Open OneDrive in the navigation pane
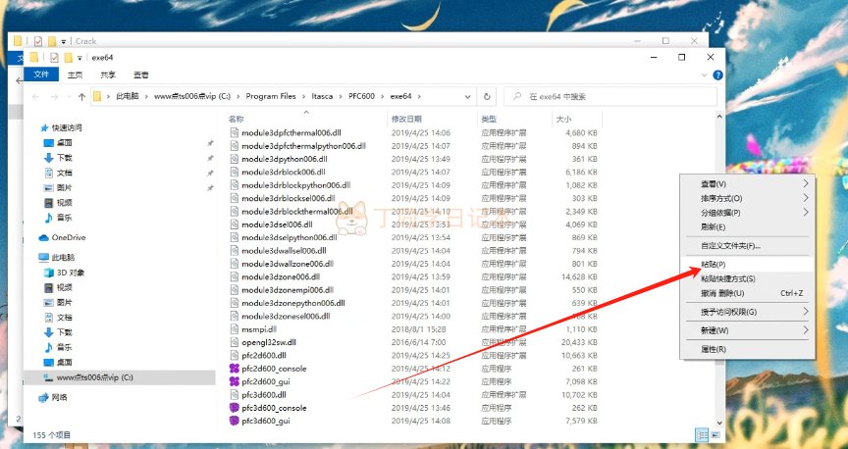The height and width of the screenshot is (449, 848). (68, 237)
